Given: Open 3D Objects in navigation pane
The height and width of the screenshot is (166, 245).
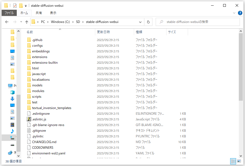Looking at the screenshot, I should (12, 92).
